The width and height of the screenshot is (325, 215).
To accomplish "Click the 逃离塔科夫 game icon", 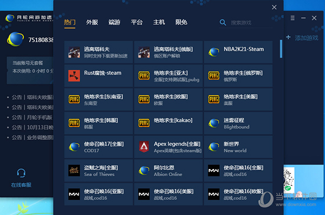I will (x=74, y=52).
